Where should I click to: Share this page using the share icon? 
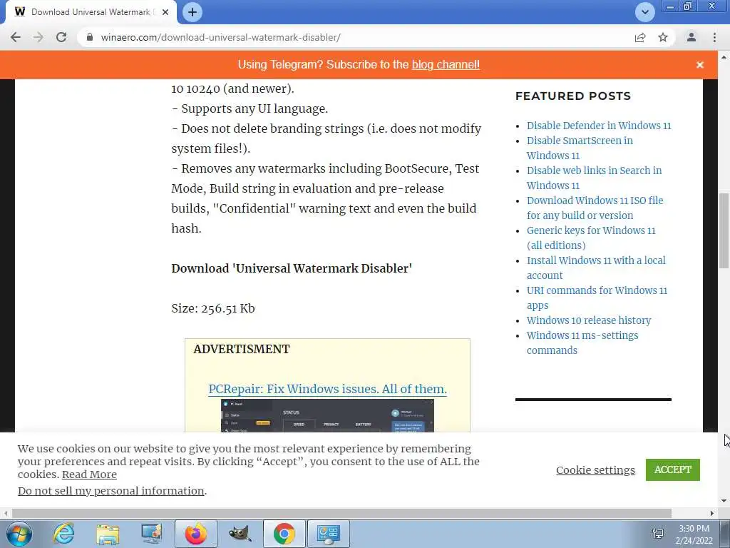(640, 37)
